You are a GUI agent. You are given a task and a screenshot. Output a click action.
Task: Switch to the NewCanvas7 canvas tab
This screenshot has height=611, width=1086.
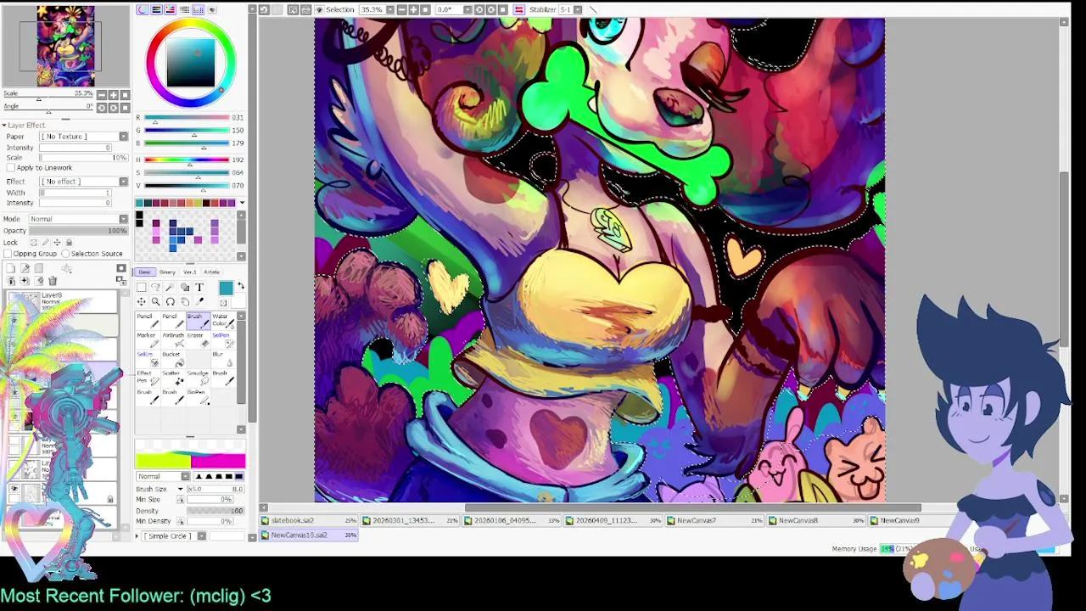tap(716, 520)
